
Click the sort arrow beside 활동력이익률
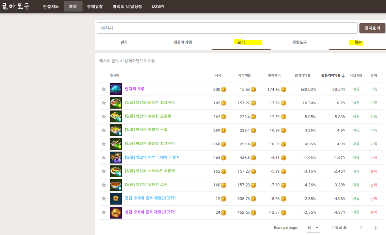pyautogui.click(x=343, y=76)
